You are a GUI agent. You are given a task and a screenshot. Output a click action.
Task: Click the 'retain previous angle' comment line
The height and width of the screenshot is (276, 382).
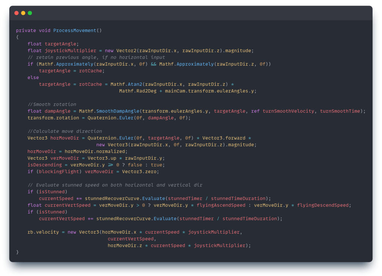pos(96,57)
